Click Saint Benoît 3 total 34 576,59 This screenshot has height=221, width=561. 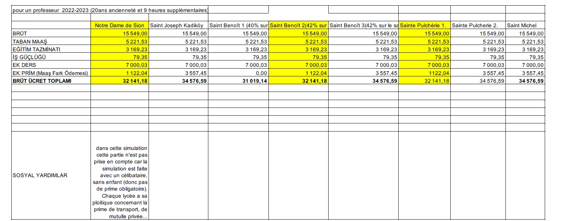[x=364, y=81]
